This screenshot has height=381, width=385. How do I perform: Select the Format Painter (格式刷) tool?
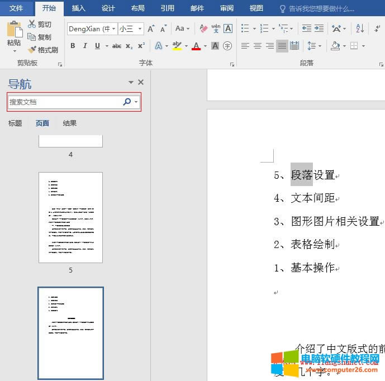tap(32, 50)
